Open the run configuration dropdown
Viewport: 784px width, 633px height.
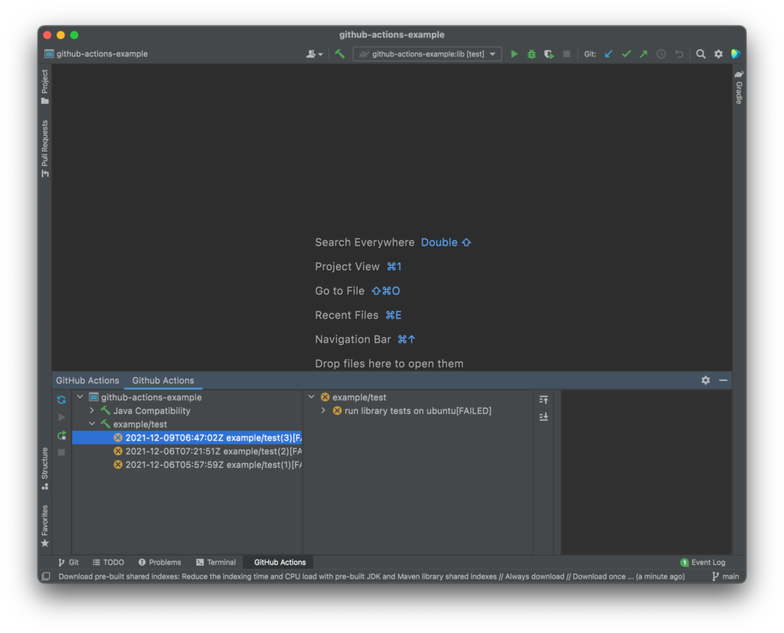click(x=427, y=54)
